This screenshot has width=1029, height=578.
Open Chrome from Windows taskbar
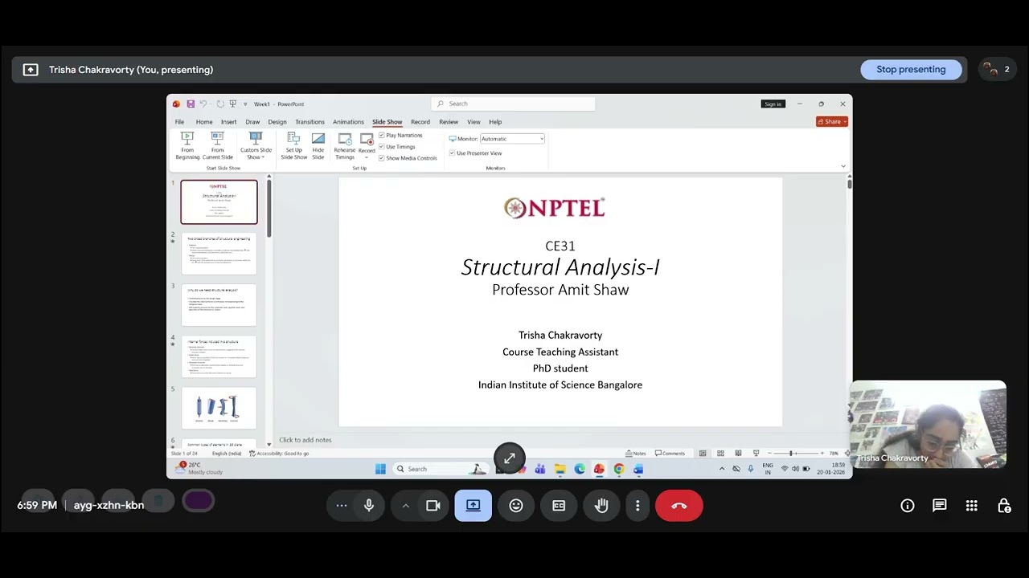[x=619, y=469]
